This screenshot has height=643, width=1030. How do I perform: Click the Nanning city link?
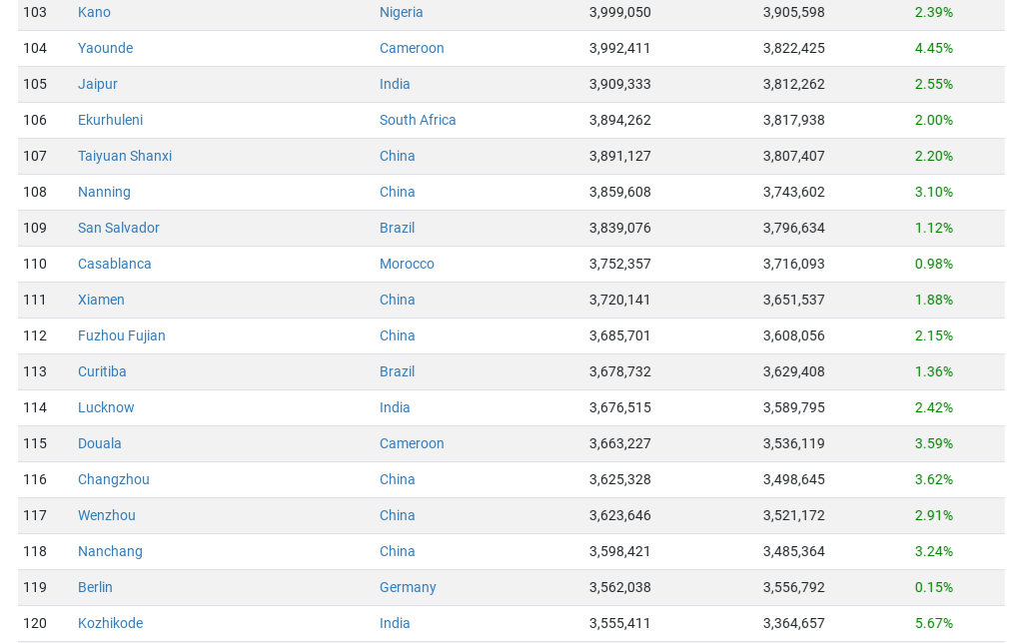[x=104, y=192]
